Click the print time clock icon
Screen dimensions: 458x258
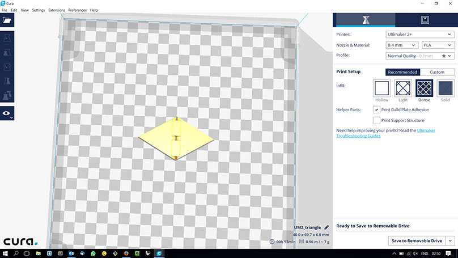coord(272,242)
